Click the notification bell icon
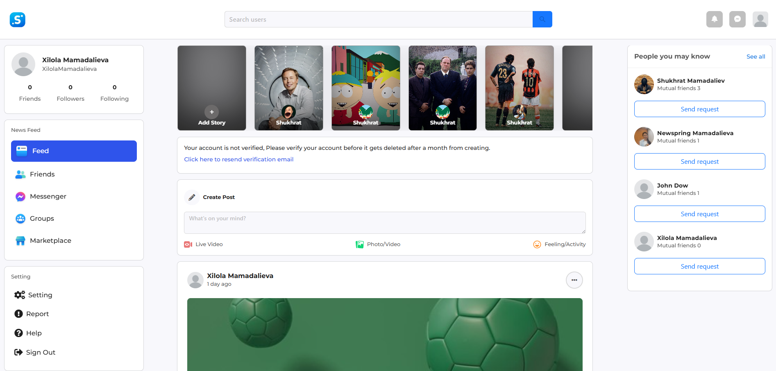The image size is (776, 371). point(714,19)
